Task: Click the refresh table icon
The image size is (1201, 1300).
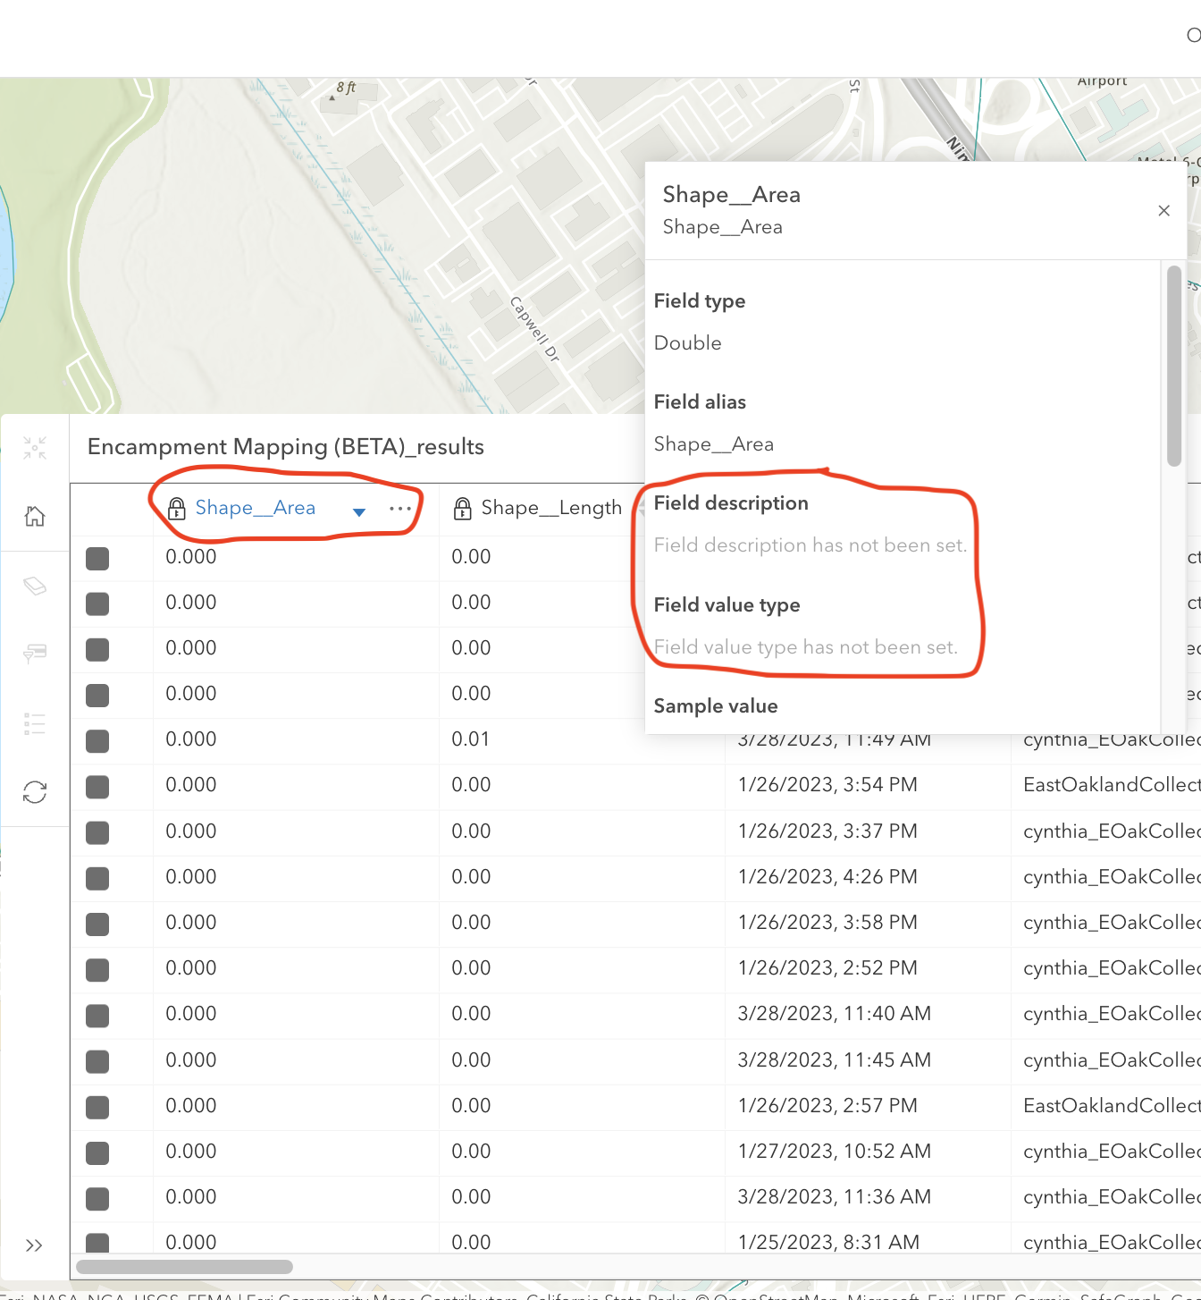Action: (x=35, y=792)
